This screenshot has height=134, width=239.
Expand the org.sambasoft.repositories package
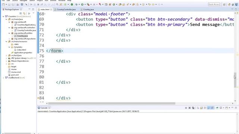point(9,39)
